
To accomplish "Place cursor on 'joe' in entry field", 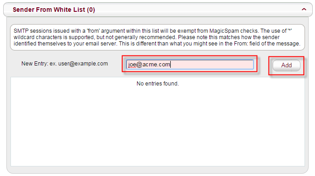I will [132, 65].
